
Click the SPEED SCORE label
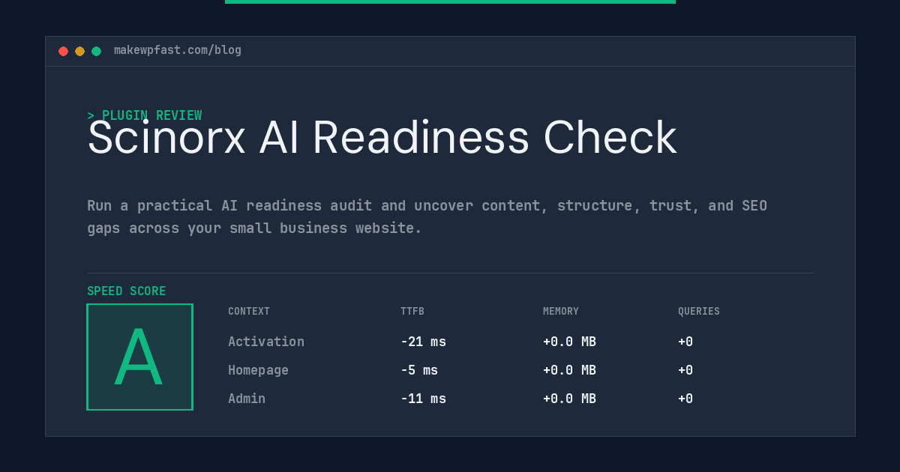tap(127, 291)
